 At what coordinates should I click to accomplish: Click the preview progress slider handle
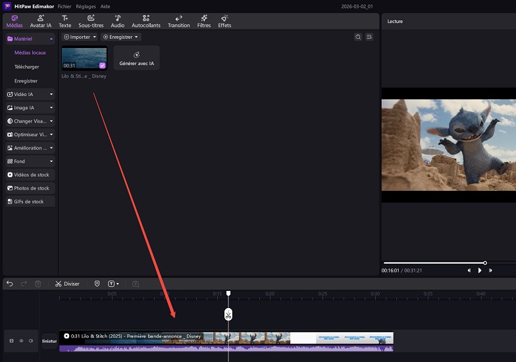tap(485, 263)
